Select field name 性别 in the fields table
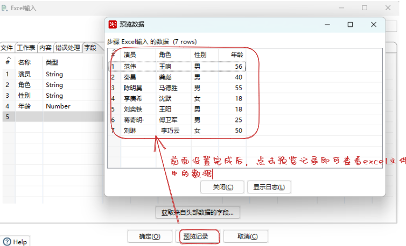406x246 pixels. 24,96
